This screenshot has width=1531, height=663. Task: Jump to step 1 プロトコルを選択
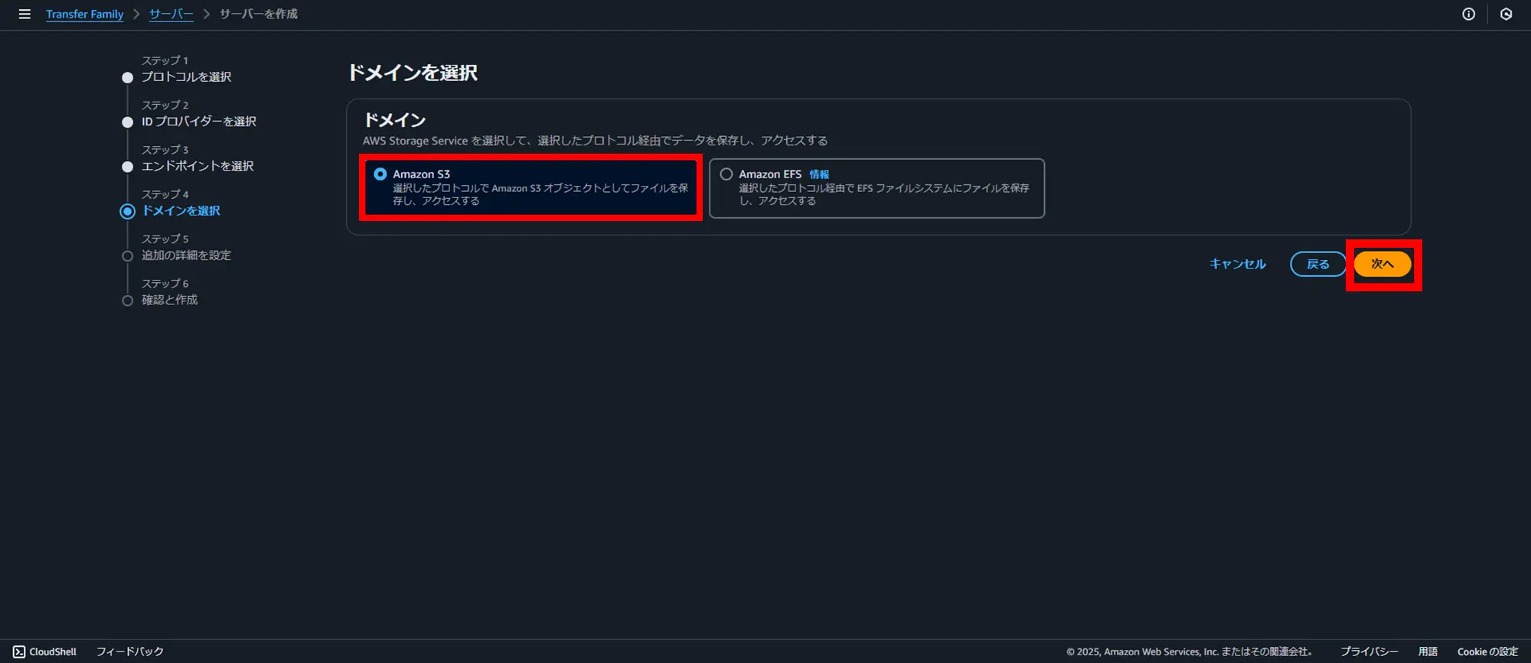(186, 76)
